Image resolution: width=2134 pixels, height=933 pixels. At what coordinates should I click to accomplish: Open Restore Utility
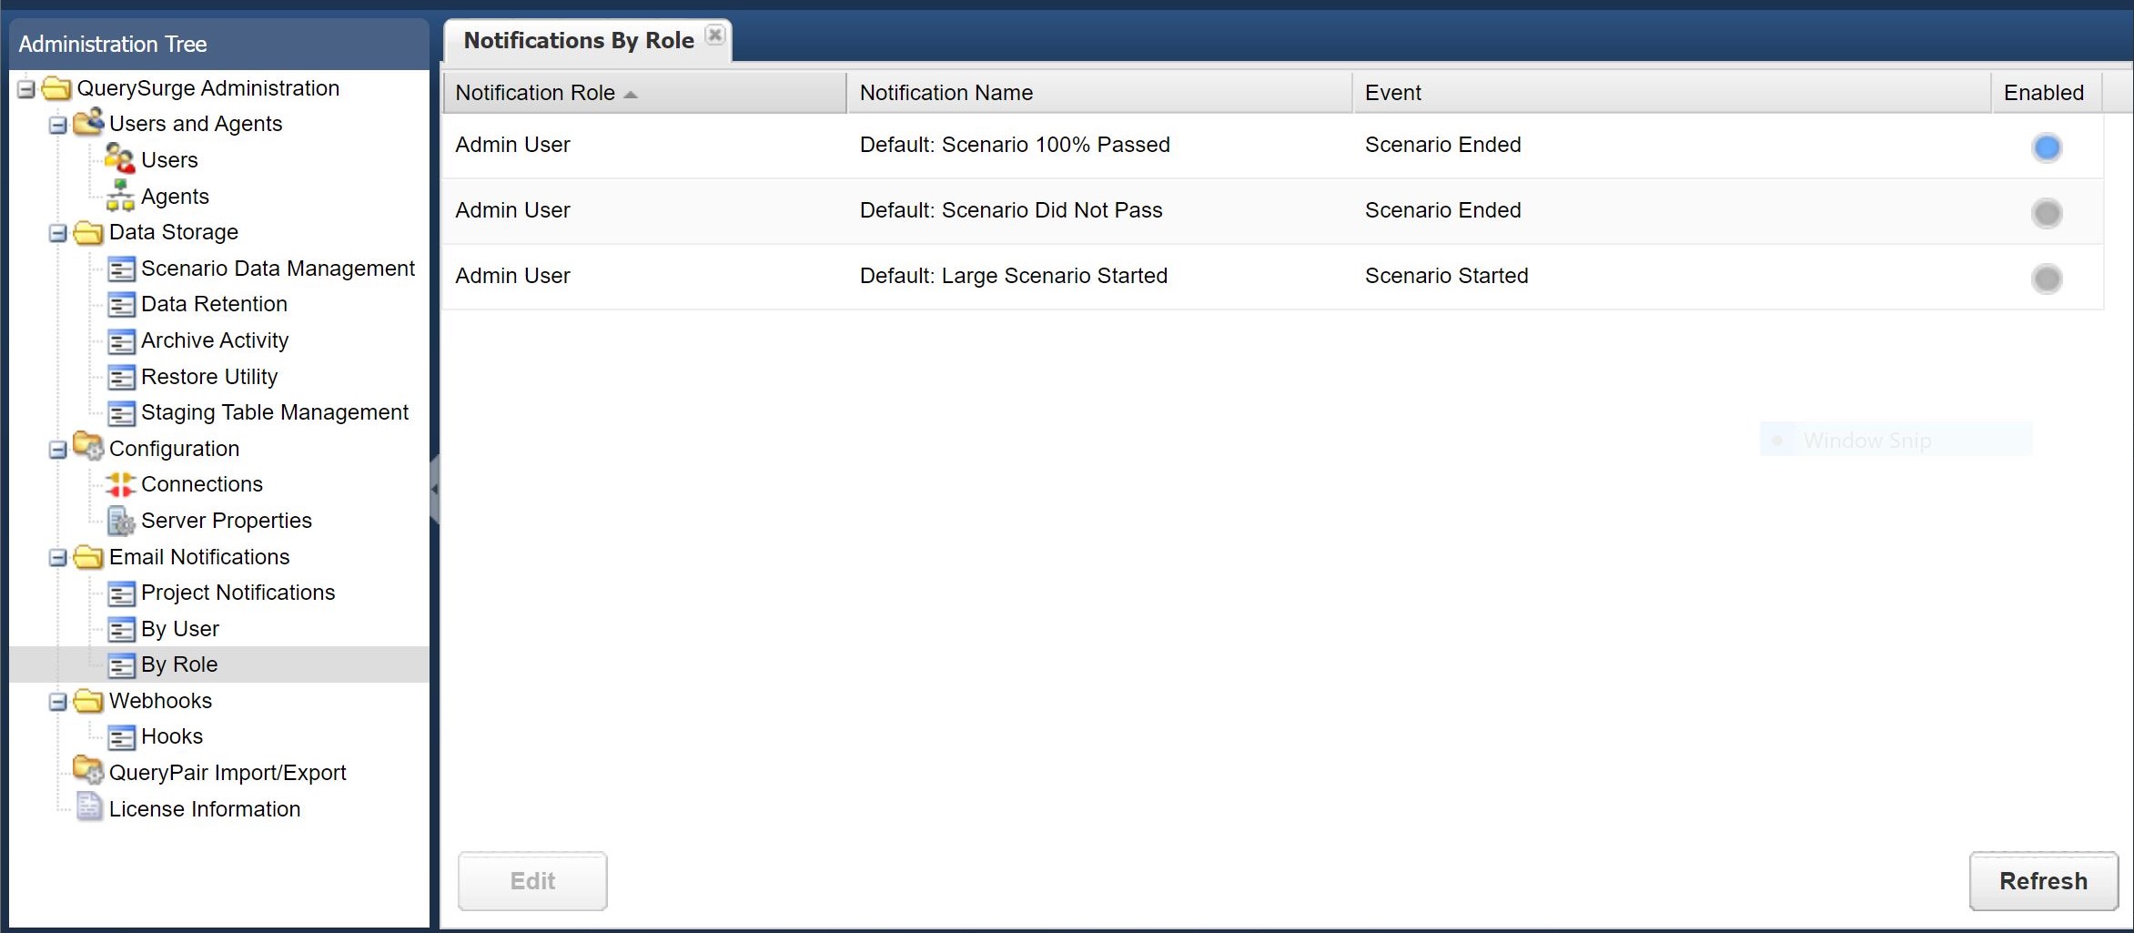coord(209,377)
